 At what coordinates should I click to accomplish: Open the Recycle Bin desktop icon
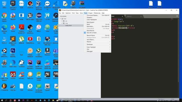tap(4, 5)
